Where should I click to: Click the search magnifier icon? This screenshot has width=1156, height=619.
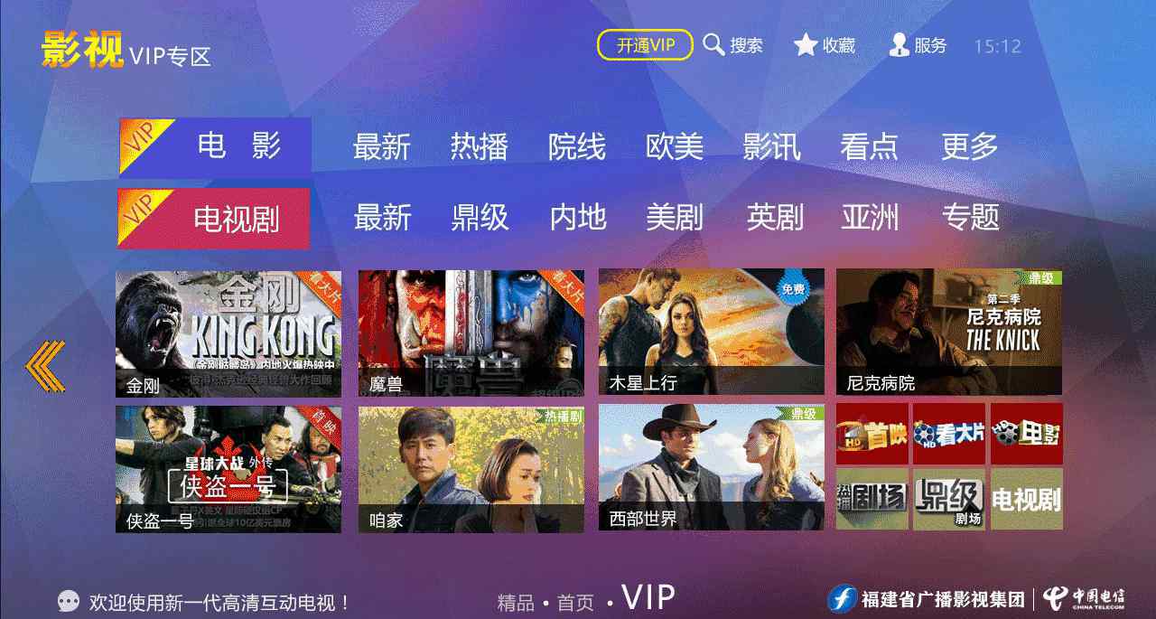713,44
